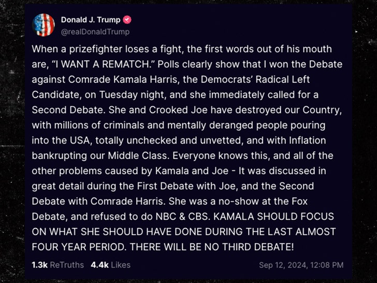The height and width of the screenshot is (283, 377).
Task: Click the pink verified badge checkmark
Action: click(127, 20)
